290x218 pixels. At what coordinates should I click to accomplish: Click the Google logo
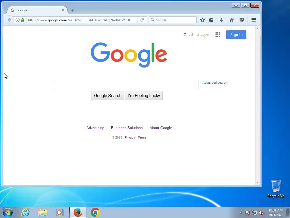pyautogui.click(x=129, y=55)
